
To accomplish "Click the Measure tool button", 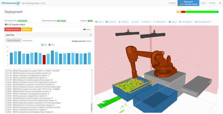I will (x=146, y=22).
